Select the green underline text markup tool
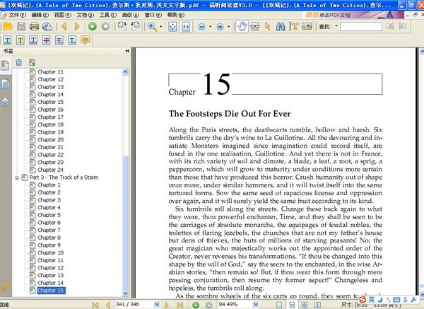 click(x=7, y=40)
